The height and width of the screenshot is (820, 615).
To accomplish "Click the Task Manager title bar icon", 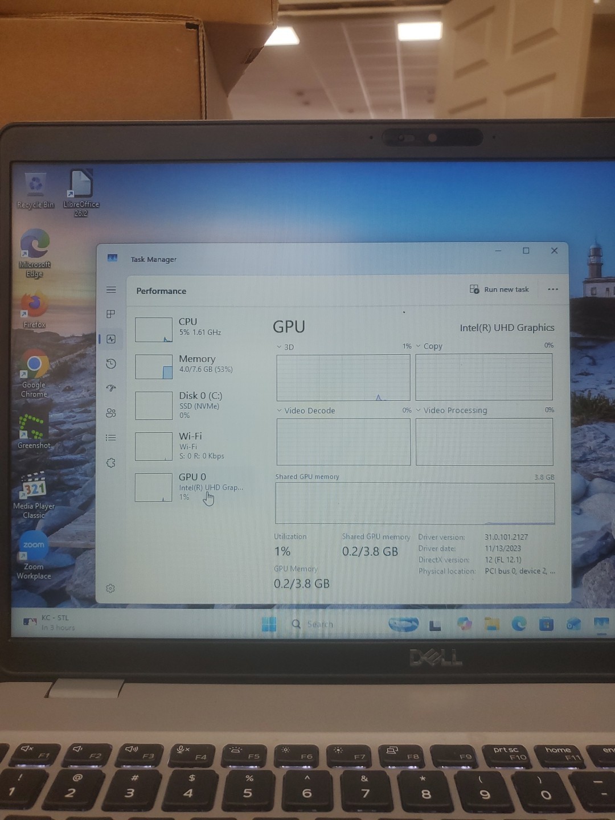I will tap(112, 259).
